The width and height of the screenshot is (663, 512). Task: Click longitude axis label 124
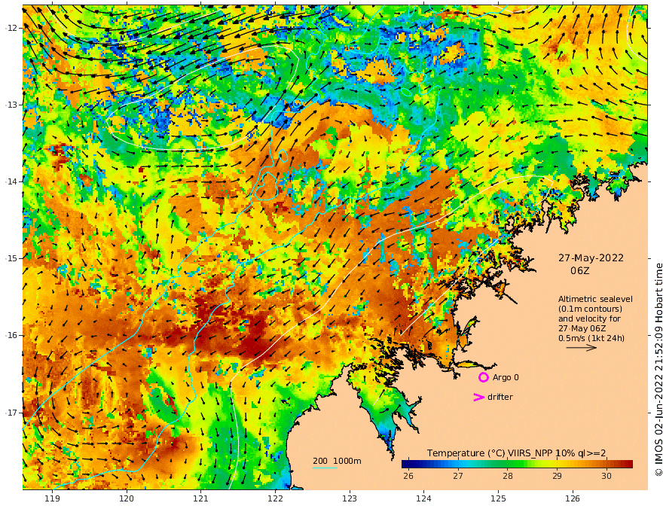[424, 498]
